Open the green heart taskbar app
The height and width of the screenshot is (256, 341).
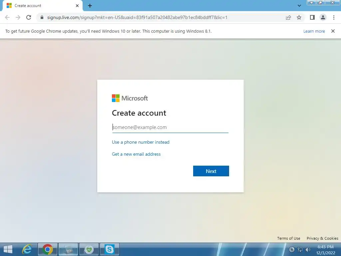coord(89,249)
